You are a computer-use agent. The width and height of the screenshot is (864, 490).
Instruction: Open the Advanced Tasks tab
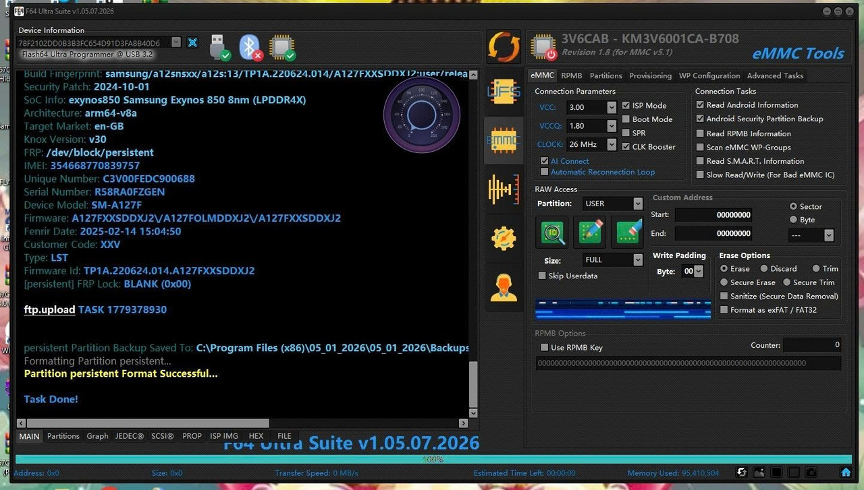tap(776, 75)
